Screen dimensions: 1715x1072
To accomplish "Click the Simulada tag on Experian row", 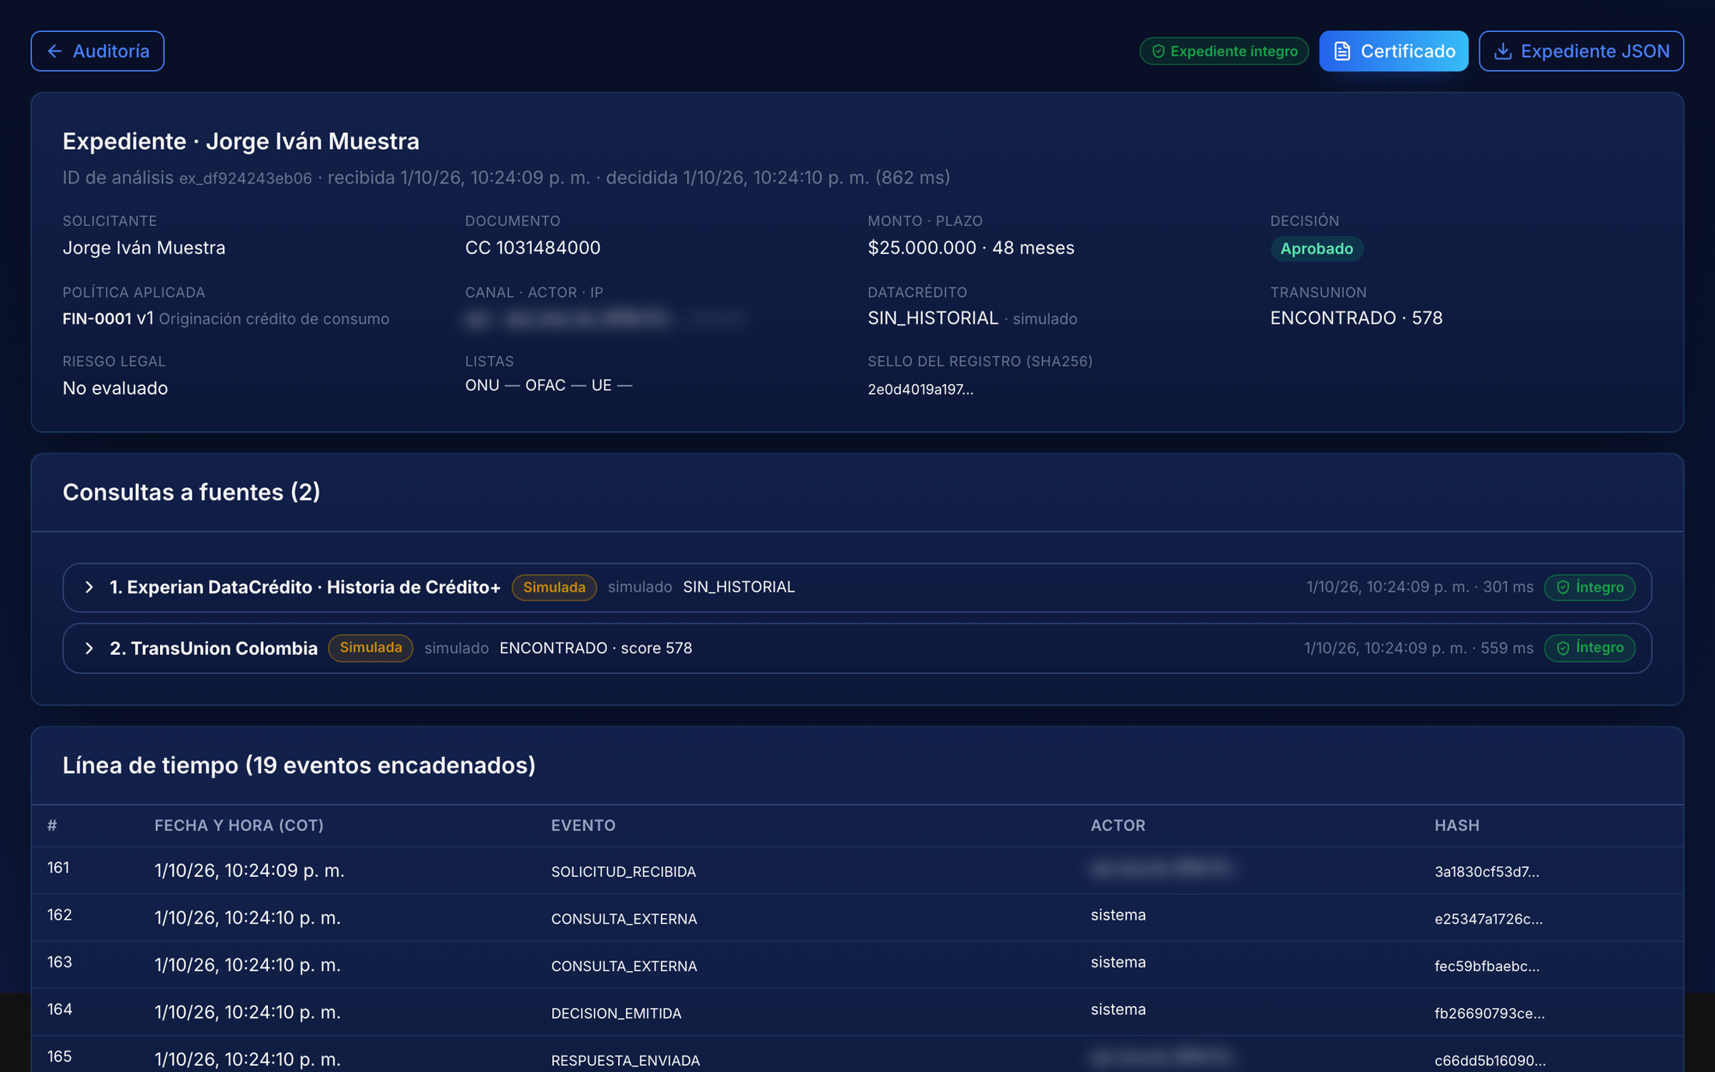I will 554,587.
